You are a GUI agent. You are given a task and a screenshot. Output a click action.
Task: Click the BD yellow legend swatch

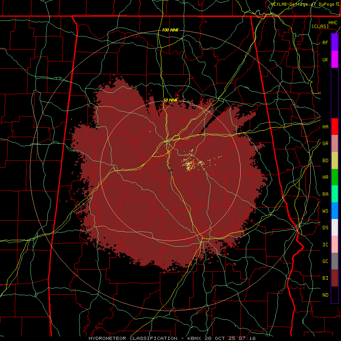pyautogui.click(x=335, y=161)
